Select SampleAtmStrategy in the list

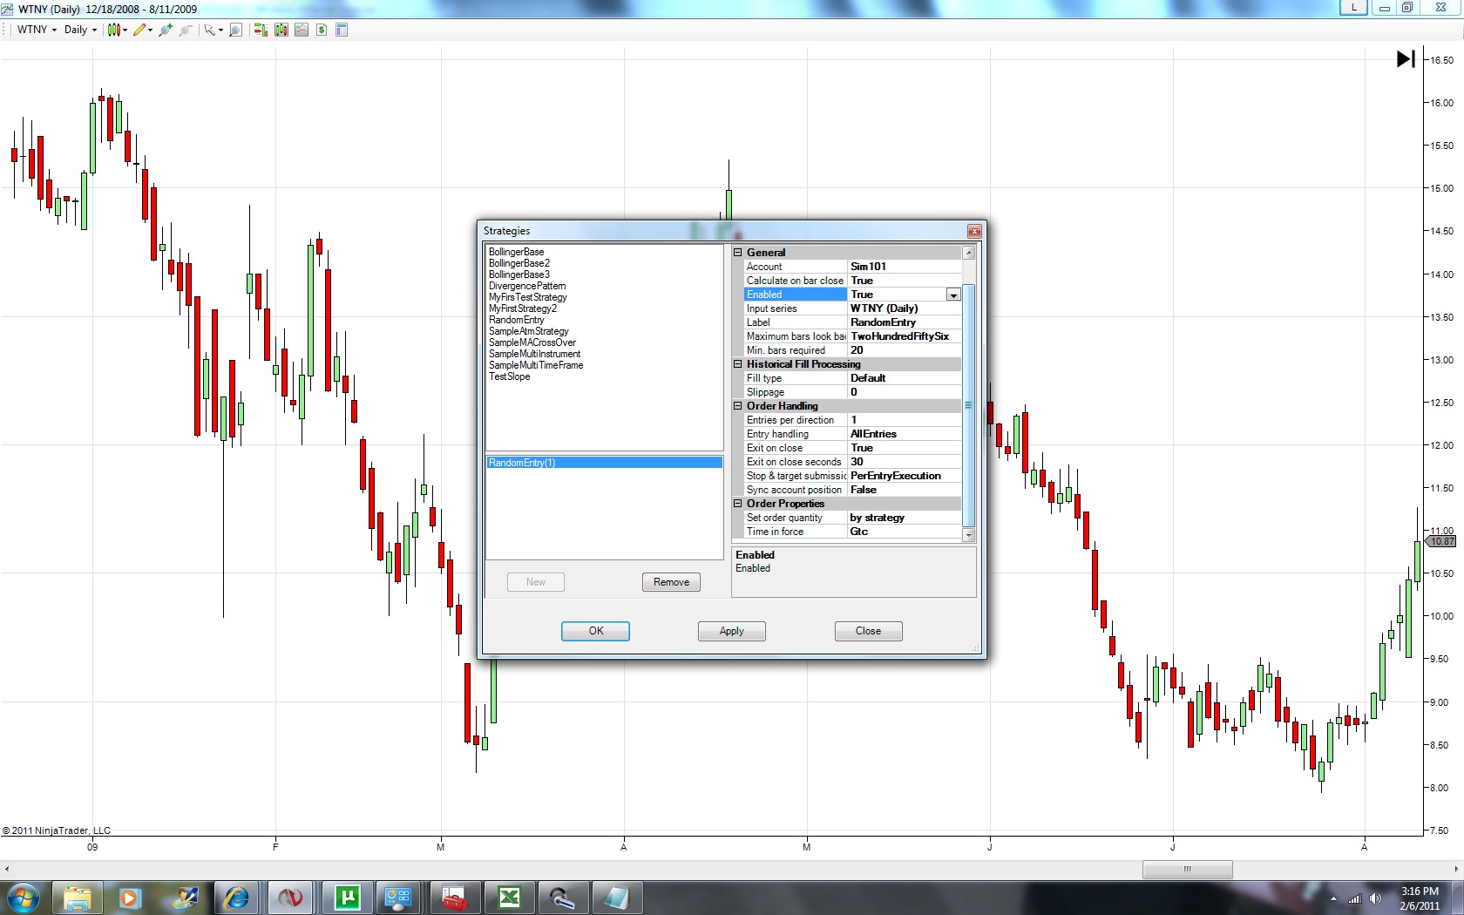[529, 331]
